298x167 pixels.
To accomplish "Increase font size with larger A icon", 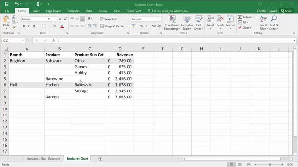I will (60, 19).
